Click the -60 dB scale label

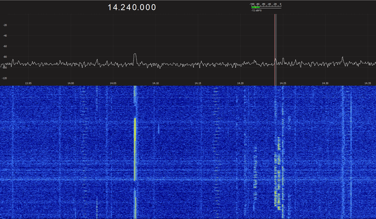(x=5, y=47)
